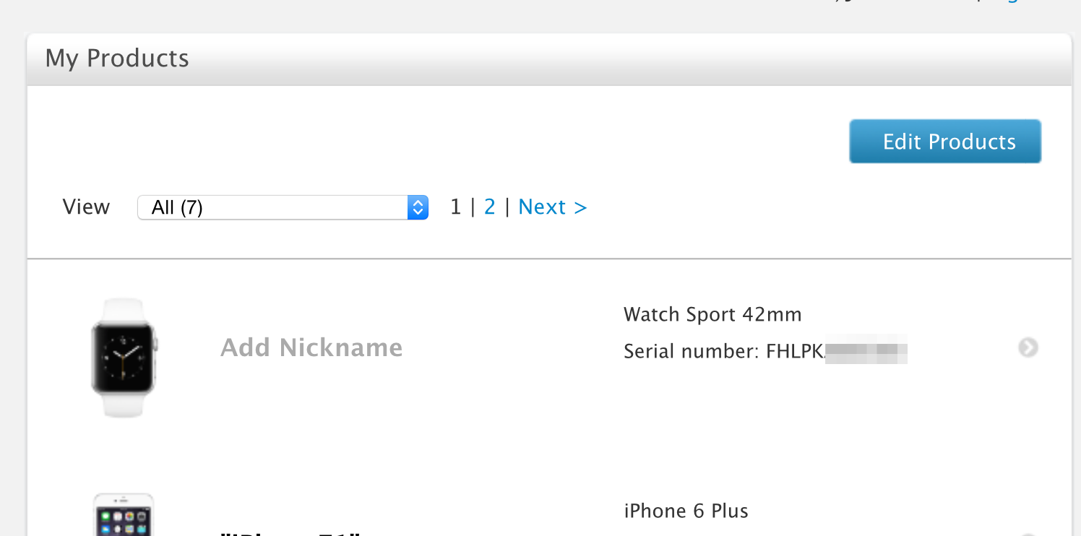Click the Apple Watch product image

(124, 358)
